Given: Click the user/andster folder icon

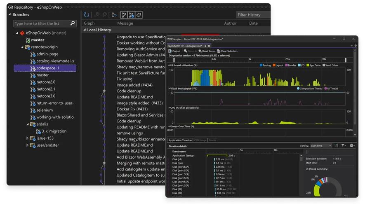Looking at the screenshot, I should coord(33,145).
